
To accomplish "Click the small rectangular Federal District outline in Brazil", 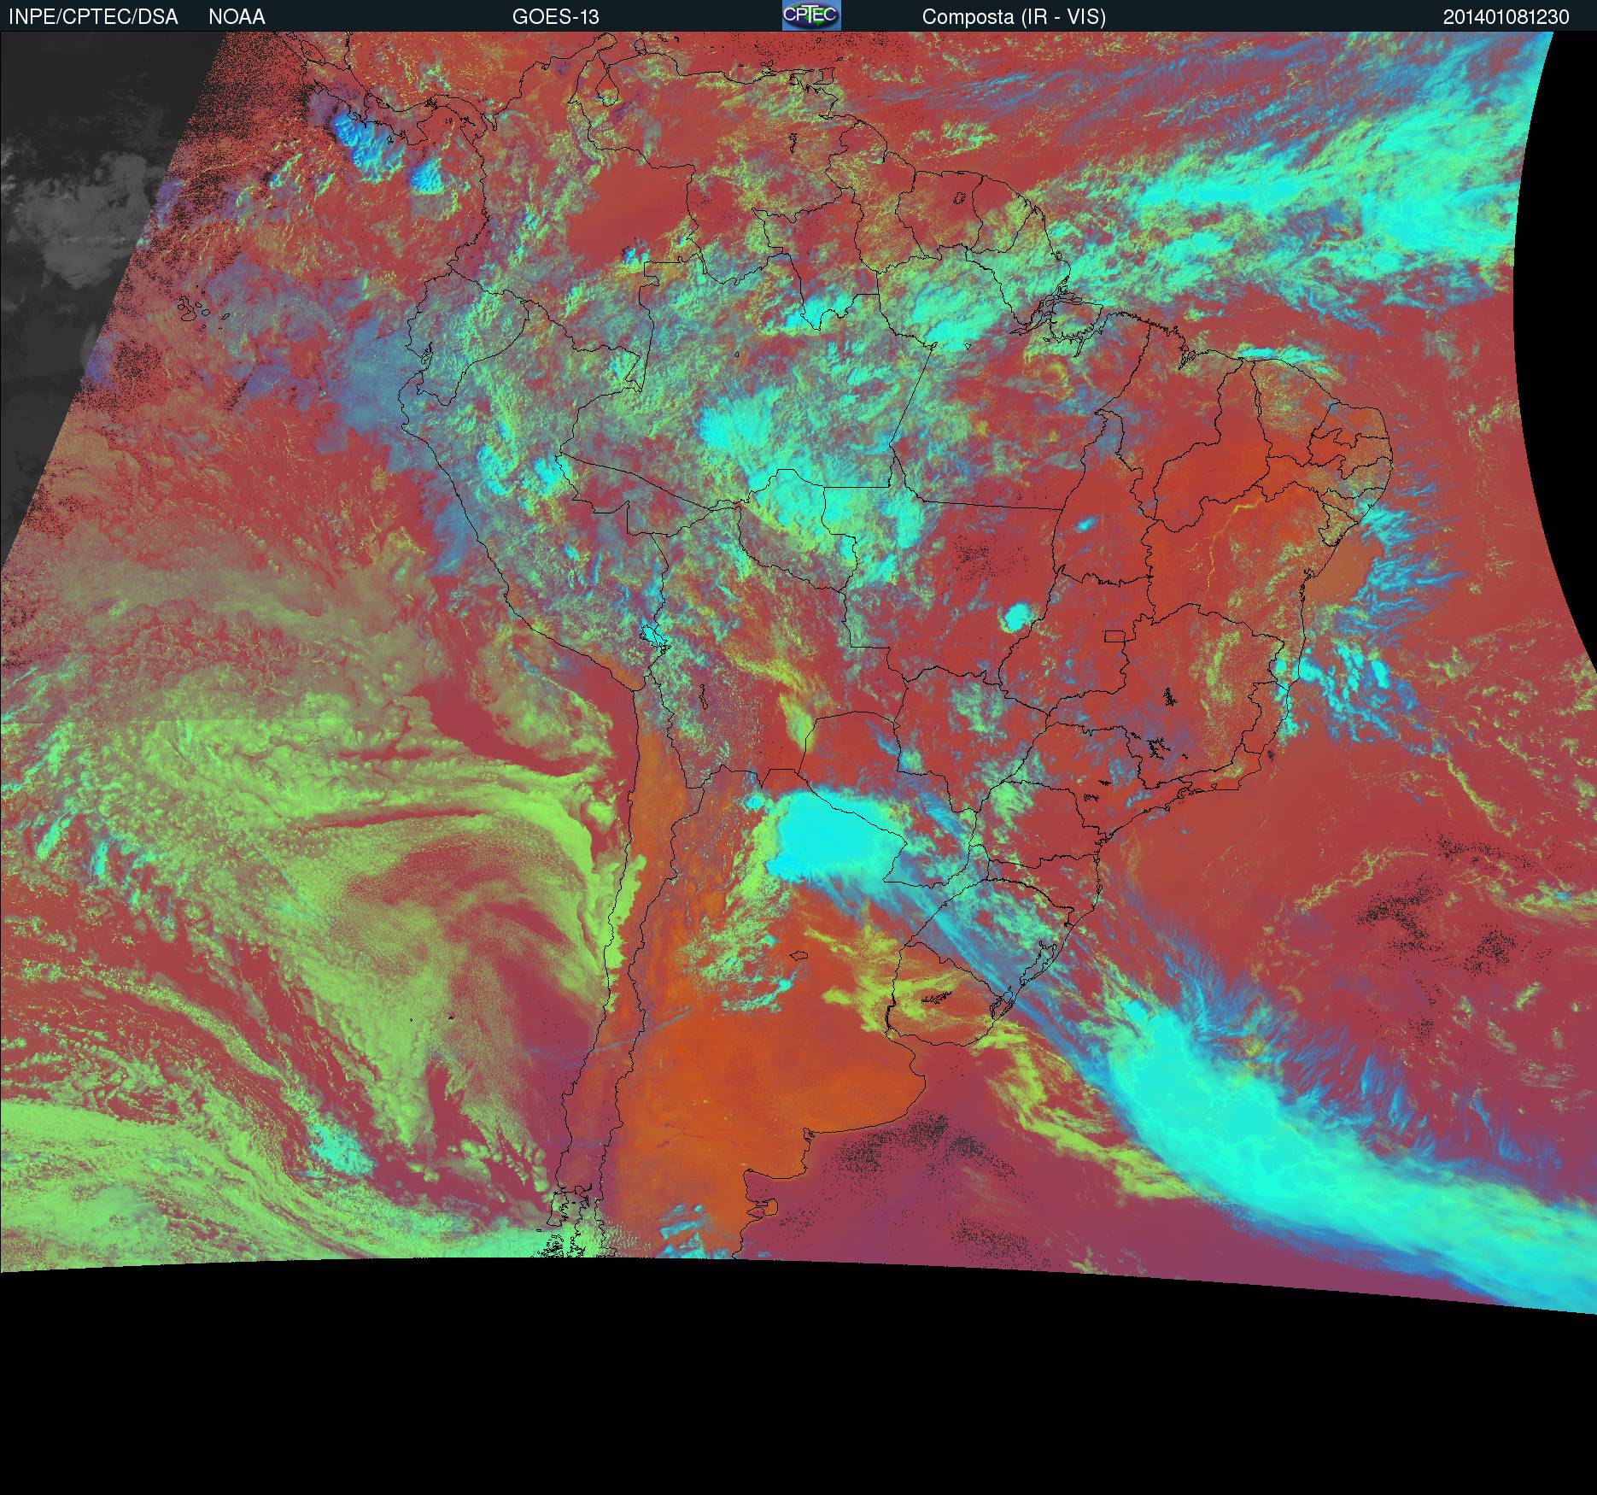I will coord(1114,636).
